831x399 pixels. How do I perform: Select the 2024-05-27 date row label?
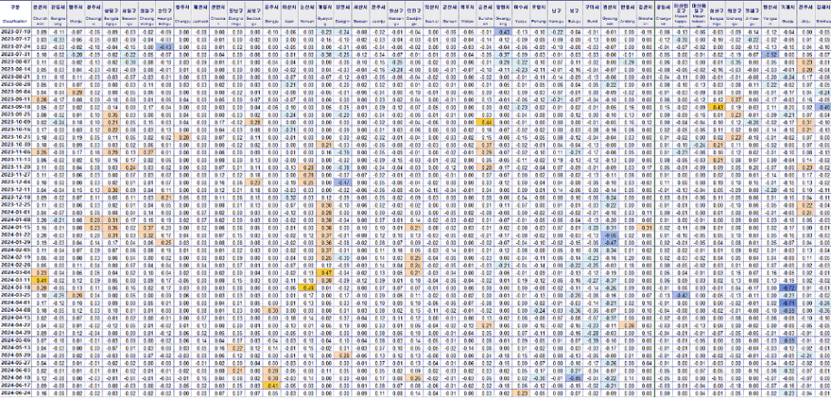pos(15,363)
